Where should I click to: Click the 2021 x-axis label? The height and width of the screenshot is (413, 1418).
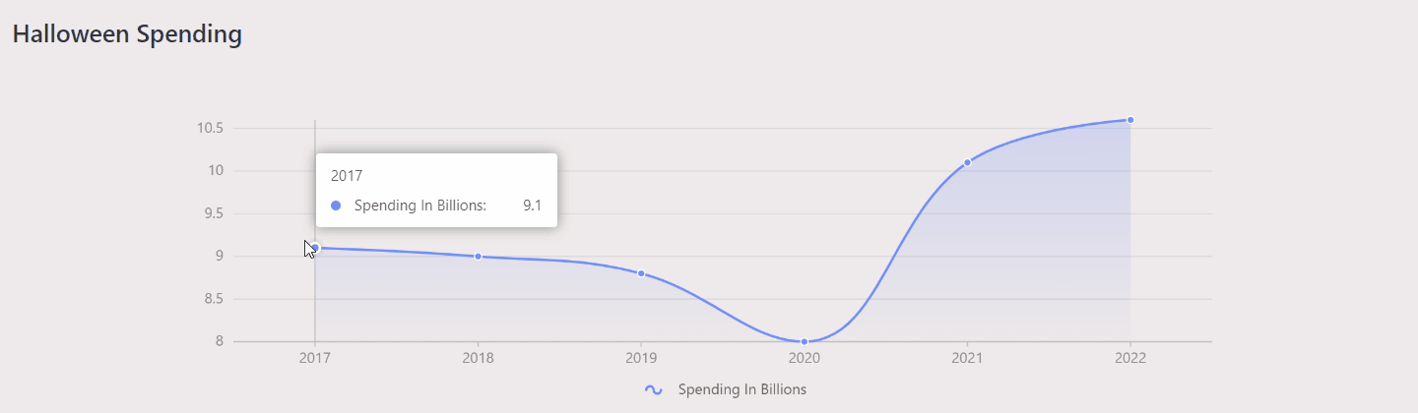(x=968, y=358)
